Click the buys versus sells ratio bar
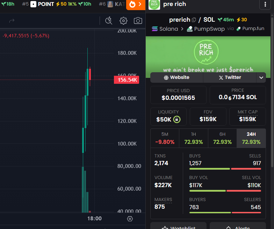 [225, 169]
